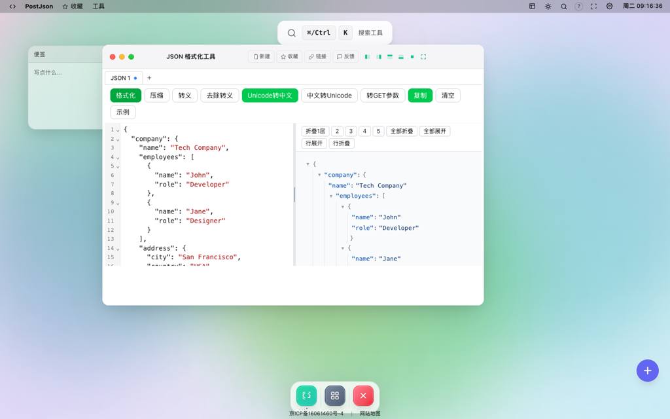The height and width of the screenshot is (419, 670).
Task: Collapse root brace in tree view
Action: 308,164
